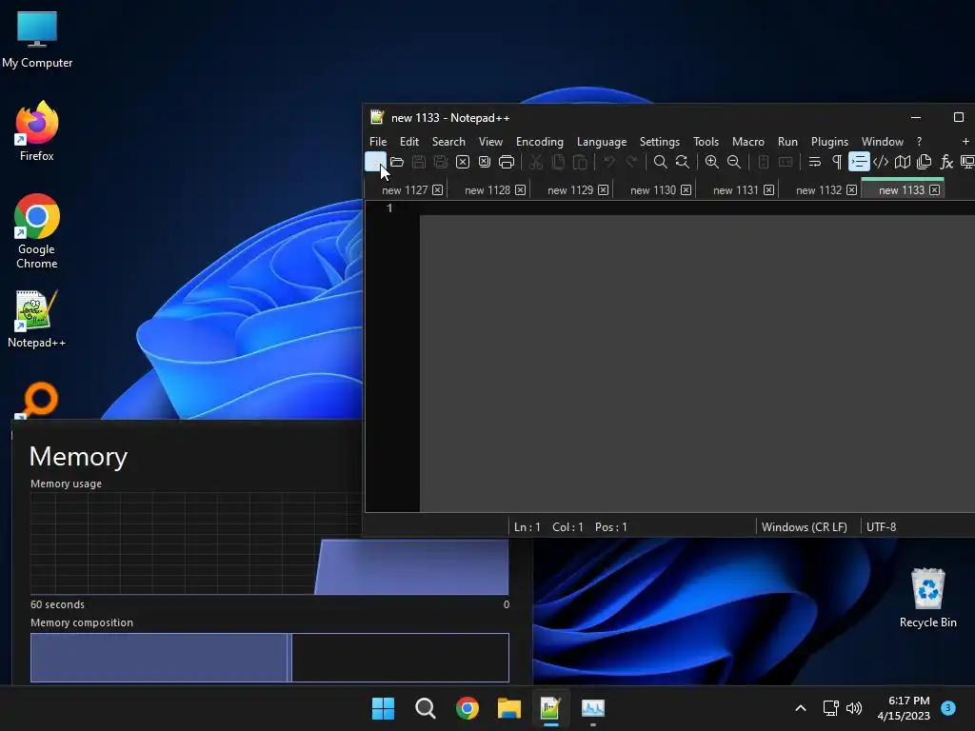Click the Undo arrow icon
975x731 pixels.
(x=608, y=162)
